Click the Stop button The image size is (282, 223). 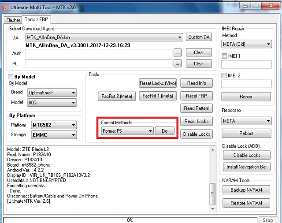(x=267, y=220)
